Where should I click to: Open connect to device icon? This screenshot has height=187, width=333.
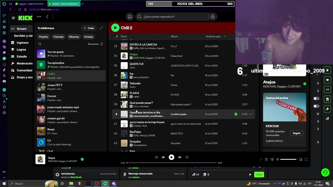click(272, 159)
